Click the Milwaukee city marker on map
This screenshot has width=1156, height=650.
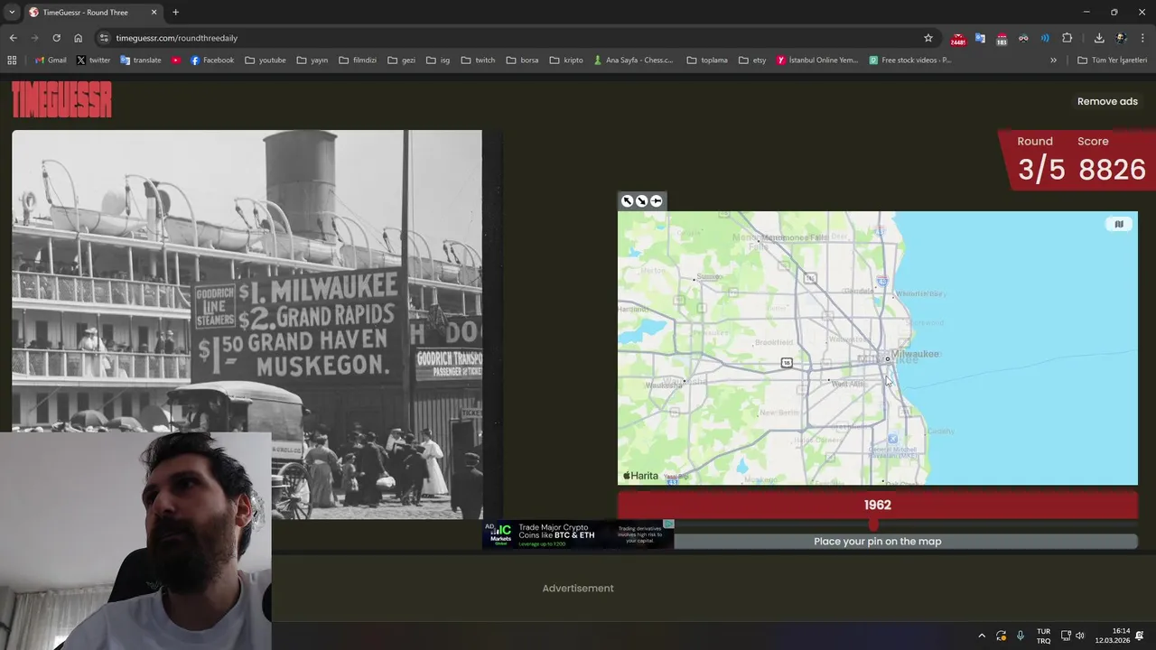click(x=888, y=359)
